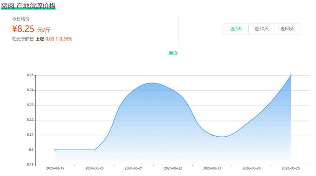316x176 pixels.
Task: Select the 2026-06-25 peak point at 8.25
Action: tap(291, 75)
